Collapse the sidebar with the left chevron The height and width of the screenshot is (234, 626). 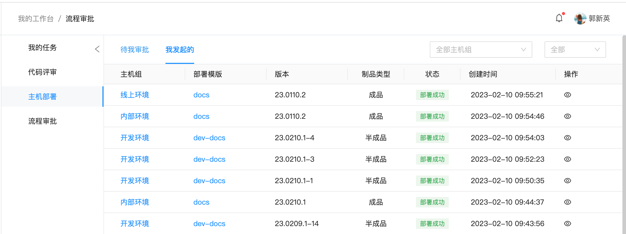pyautogui.click(x=97, y=49)
